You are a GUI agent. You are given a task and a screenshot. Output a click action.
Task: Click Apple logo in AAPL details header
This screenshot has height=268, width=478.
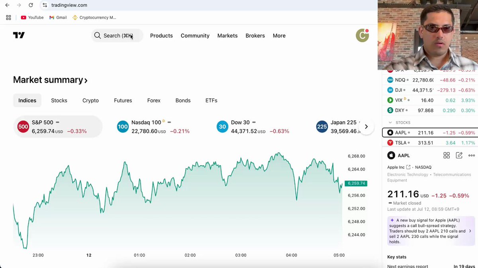[391, 155]
